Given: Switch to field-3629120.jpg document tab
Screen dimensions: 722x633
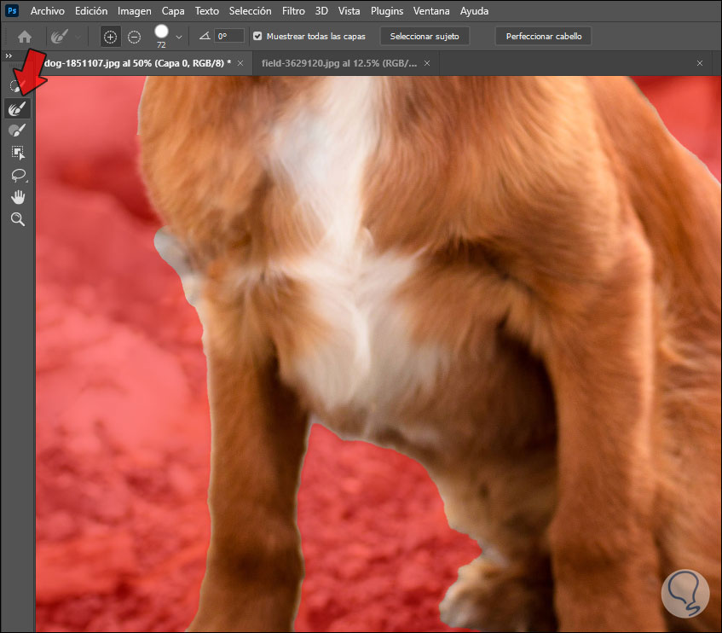Looking at the screenshot, I should point(339,63).
